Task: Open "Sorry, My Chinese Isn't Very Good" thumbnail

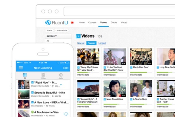Action: [x=88, y=57]
